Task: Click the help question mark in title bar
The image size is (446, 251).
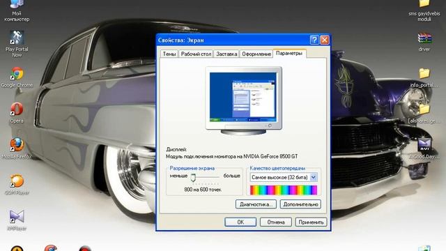Action: coord(314,40)
